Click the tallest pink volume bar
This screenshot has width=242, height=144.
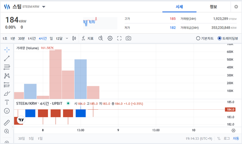click(x=56, y=74)
